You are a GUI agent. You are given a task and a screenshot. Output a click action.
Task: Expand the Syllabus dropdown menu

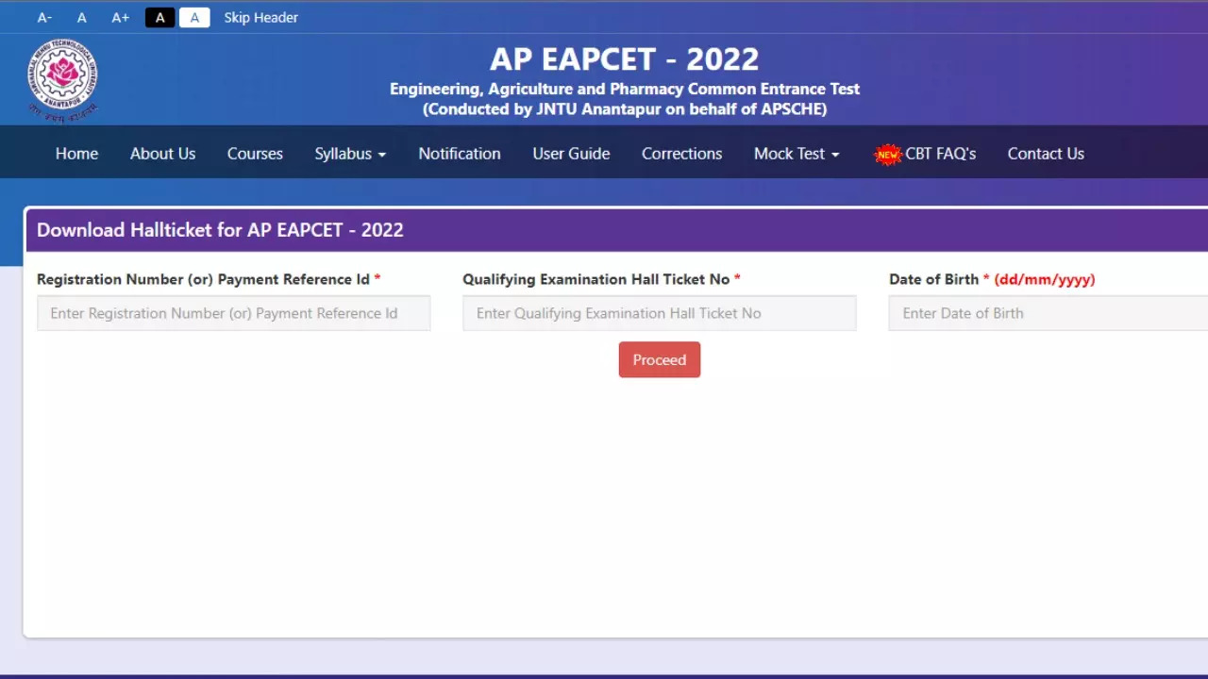pos(350,154)
